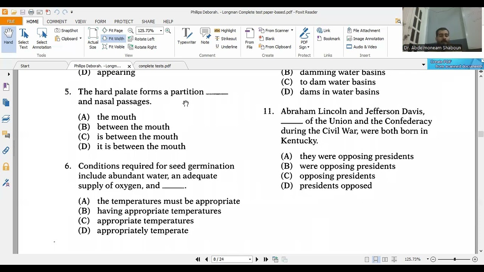Open the Attachments side panel
This screenshot has width=484, height=272.
pos(6,151)
